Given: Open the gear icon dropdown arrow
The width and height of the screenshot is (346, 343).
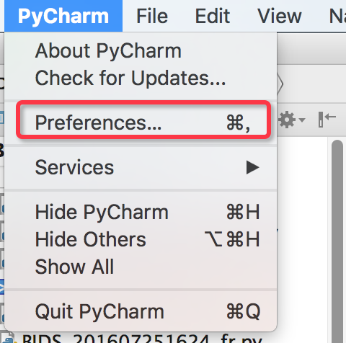Looking at the screenshot, I should pyautogui.click(x=302, y=120).
